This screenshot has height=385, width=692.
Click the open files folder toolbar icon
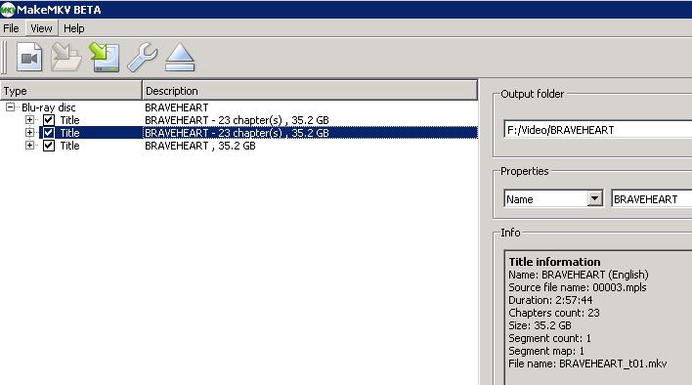[x=66, y=58]
